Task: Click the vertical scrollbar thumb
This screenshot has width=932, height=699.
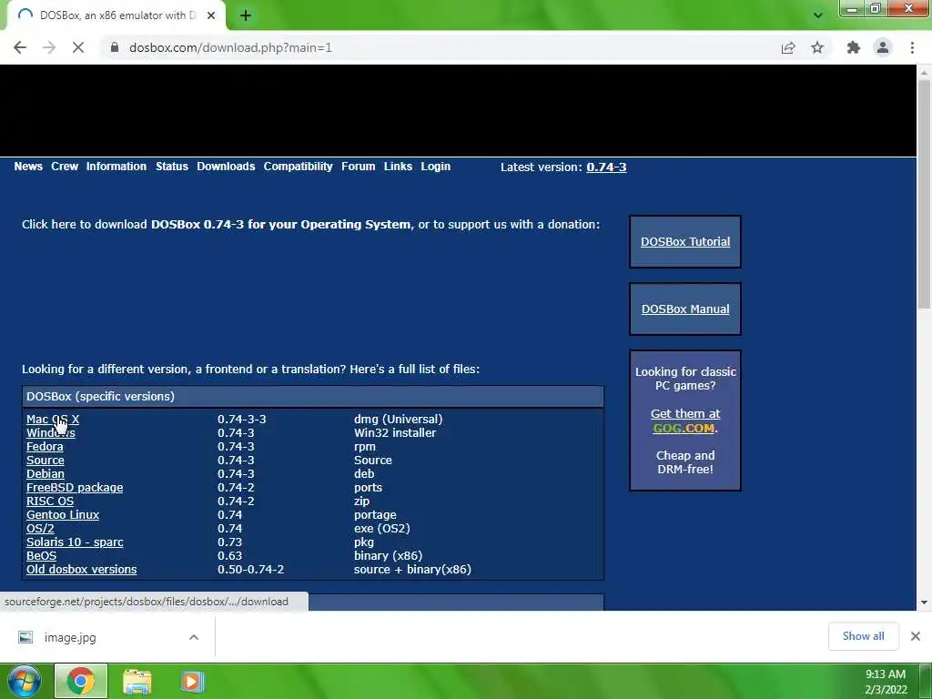Action: point(925,195)
